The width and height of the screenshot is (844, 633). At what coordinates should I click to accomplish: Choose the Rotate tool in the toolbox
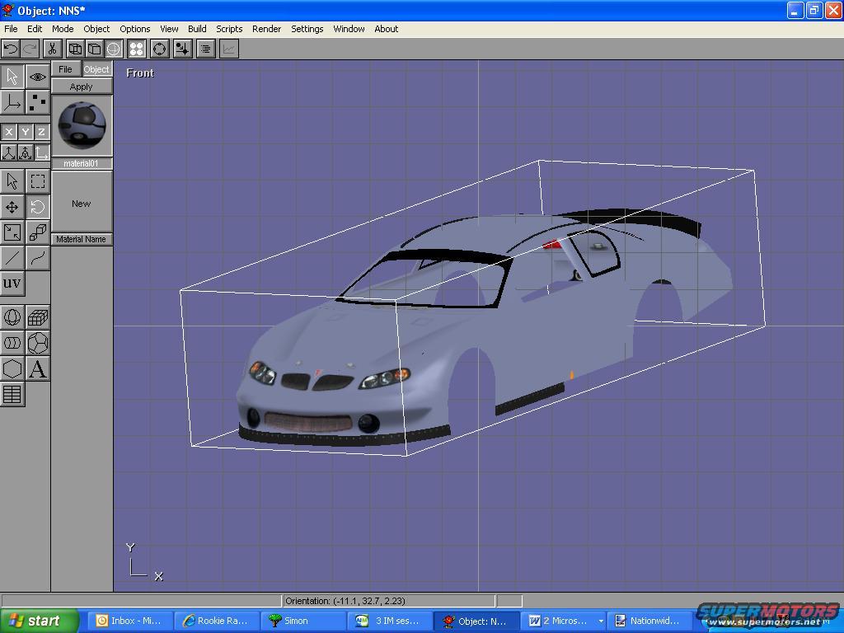(37, 207)
